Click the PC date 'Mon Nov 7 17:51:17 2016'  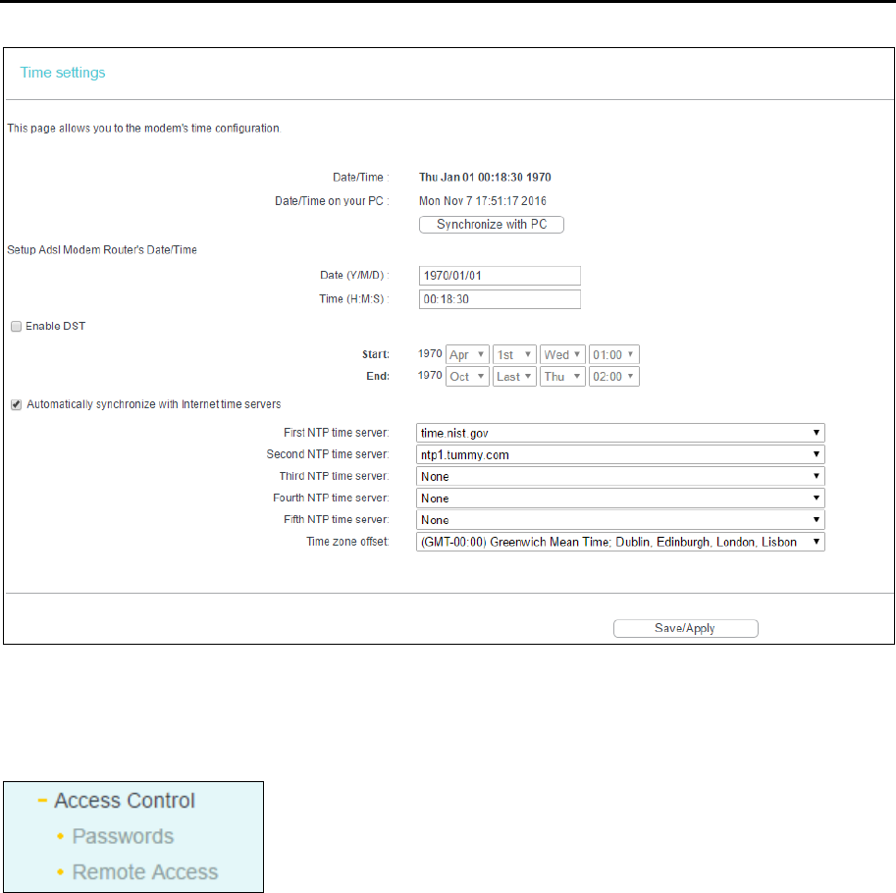482,201
